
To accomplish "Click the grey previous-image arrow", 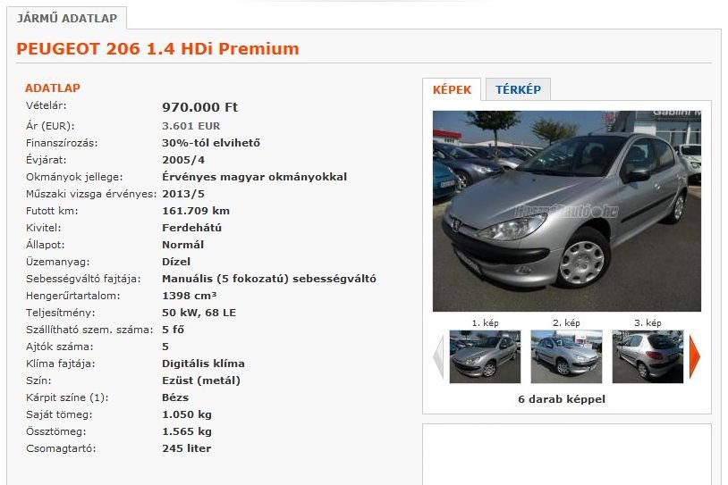I will (x=438, y=356).
